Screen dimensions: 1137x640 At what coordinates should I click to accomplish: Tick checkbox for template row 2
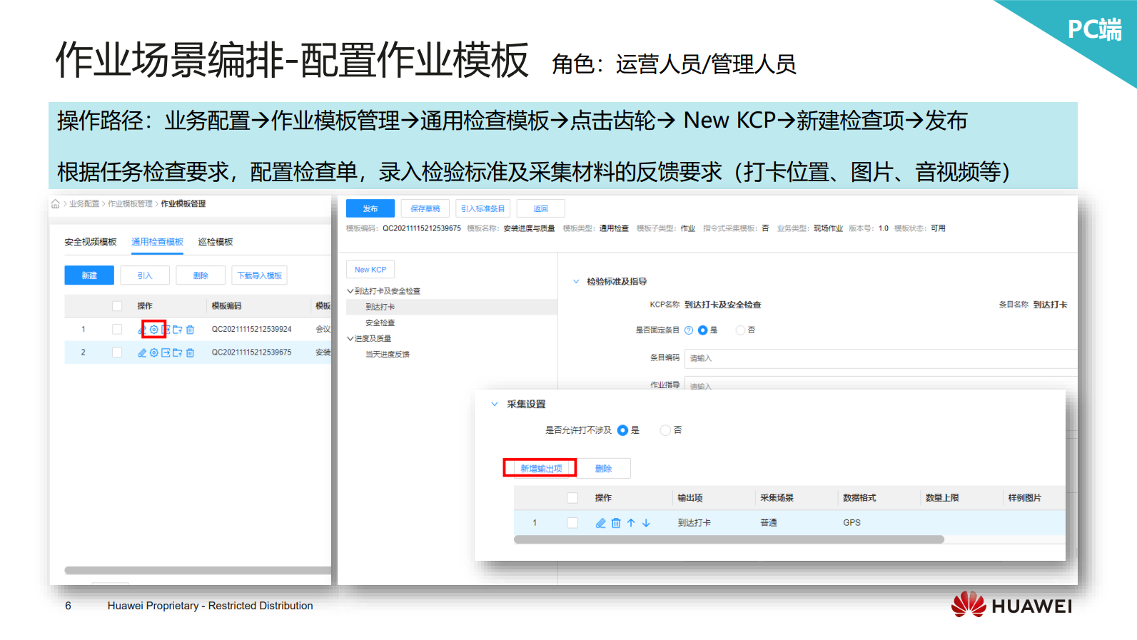click(x=117, y=352)
